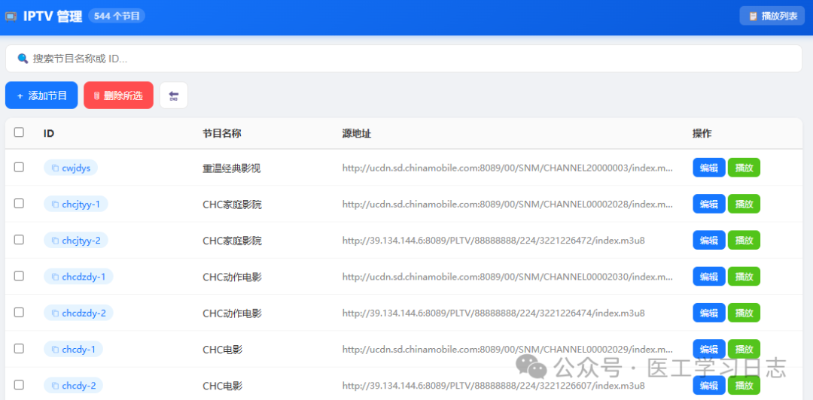
Task: Click program name 重温经典影视
Action: point(232,168)
